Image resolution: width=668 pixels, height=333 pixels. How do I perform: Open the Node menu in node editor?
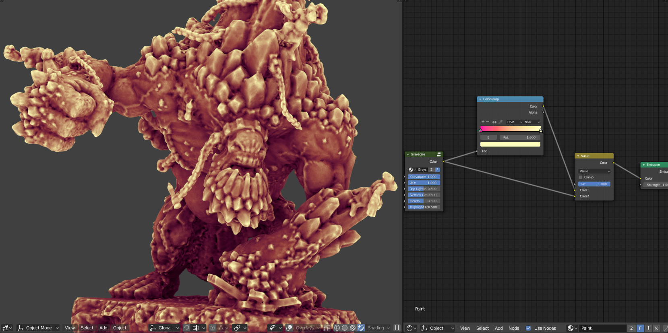(x=514, y=328)
